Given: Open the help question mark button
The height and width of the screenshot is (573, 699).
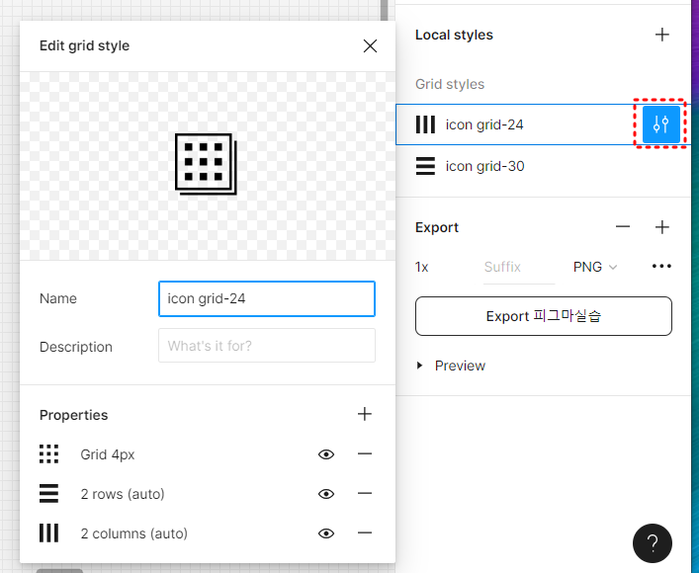Looking at the screenshot, I should click(x=653, y=542).
